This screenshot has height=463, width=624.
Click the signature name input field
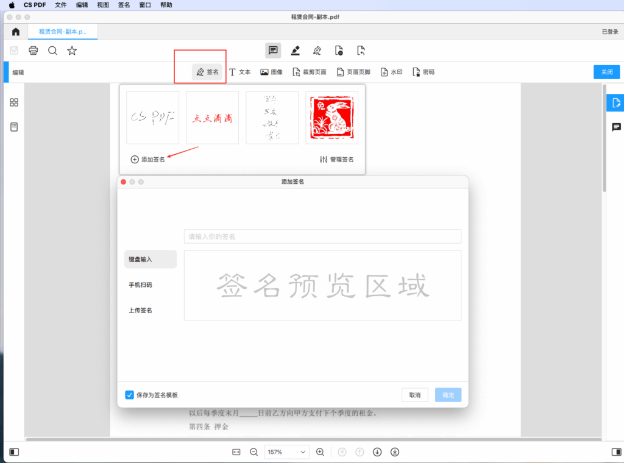(323, 236)
